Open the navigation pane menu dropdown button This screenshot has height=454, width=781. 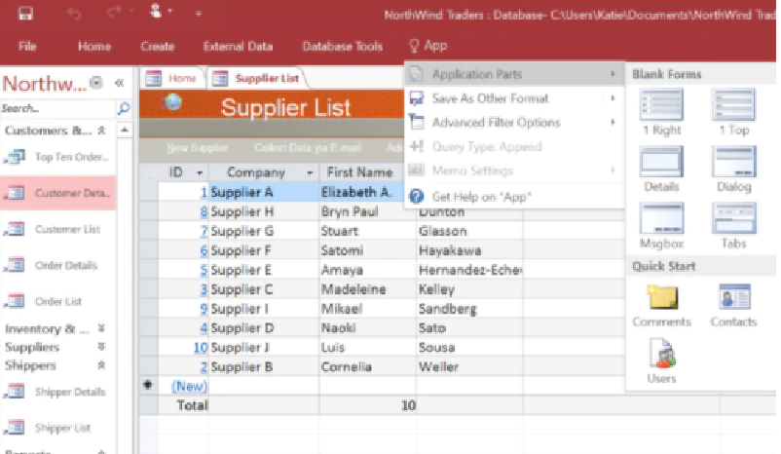click(96, 83)
